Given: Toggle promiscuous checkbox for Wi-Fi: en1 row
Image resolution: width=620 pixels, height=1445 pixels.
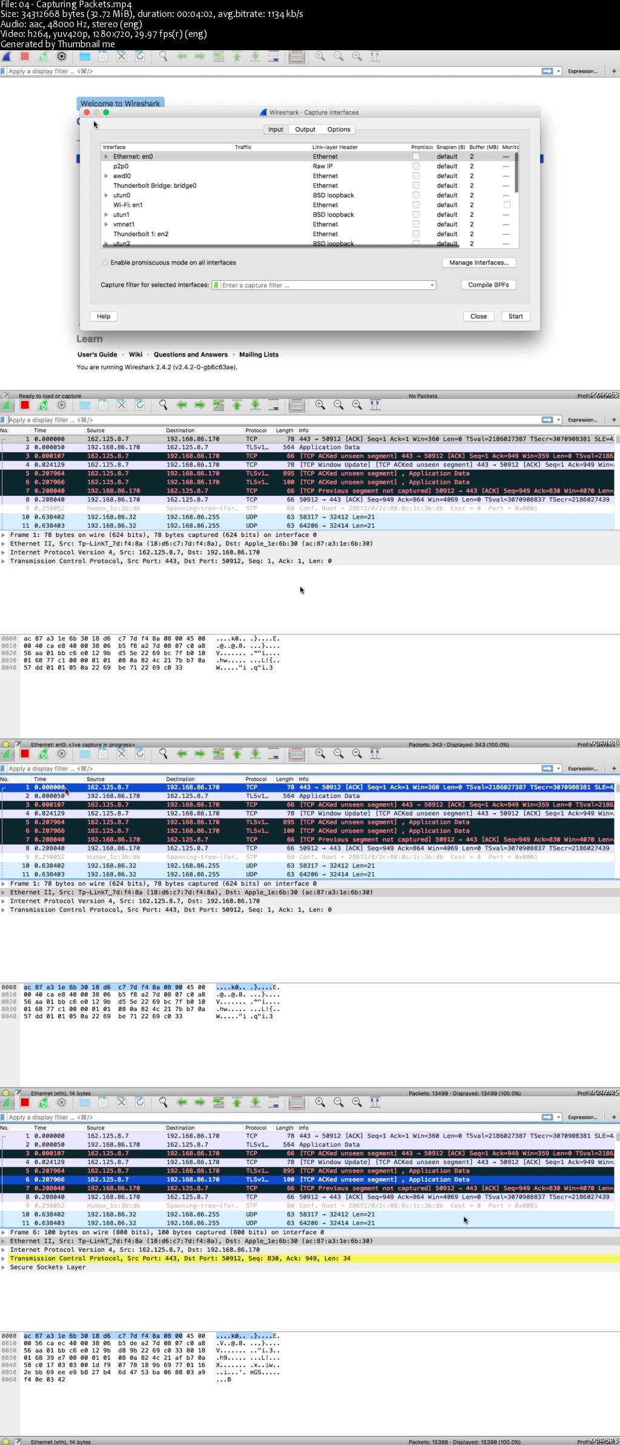Looking at the screenshot, I should tap(416, 205).
